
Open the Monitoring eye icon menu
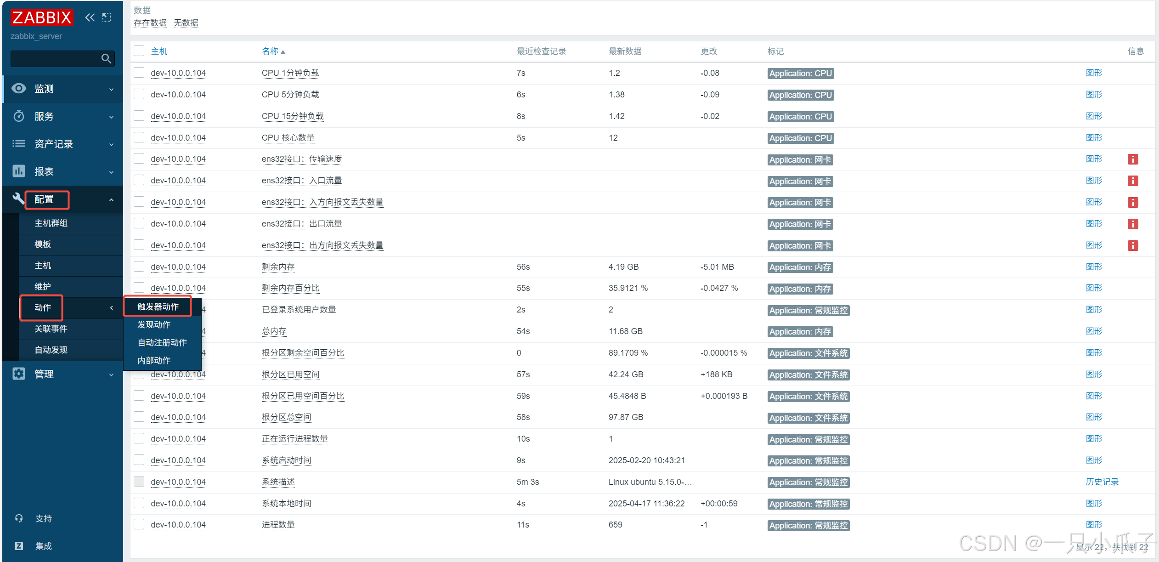tap(19, 89)
